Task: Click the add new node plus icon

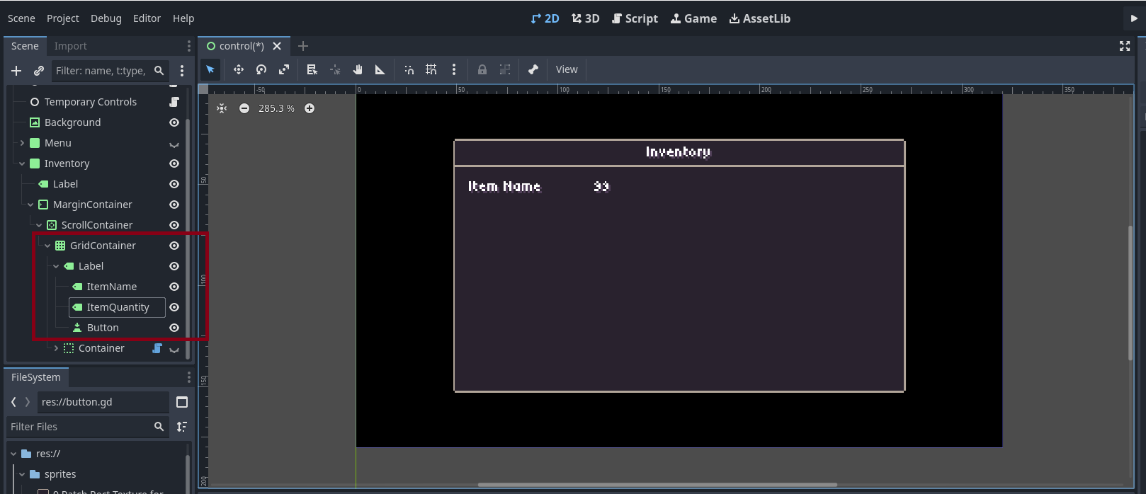Action: [x=16, y=71]
